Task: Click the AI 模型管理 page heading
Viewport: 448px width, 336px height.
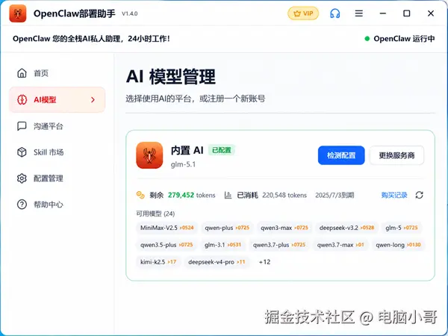Action: click(x=170, y=76)
